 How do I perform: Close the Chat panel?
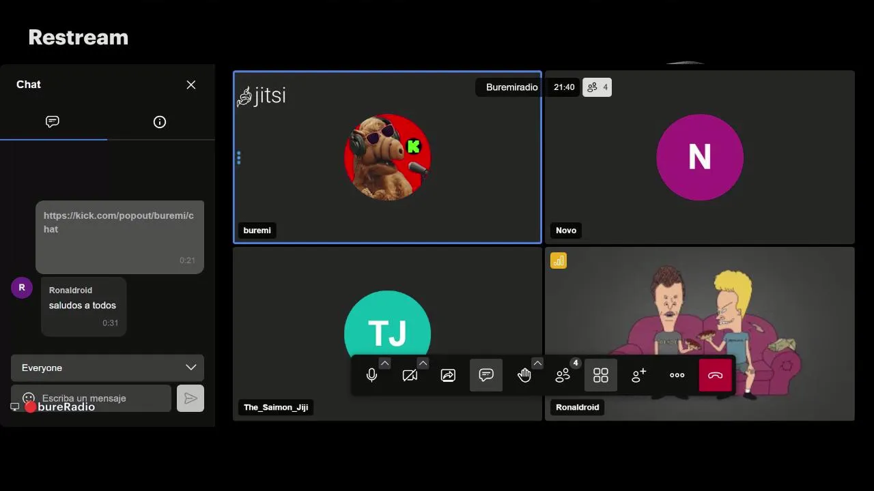point(191,85)
